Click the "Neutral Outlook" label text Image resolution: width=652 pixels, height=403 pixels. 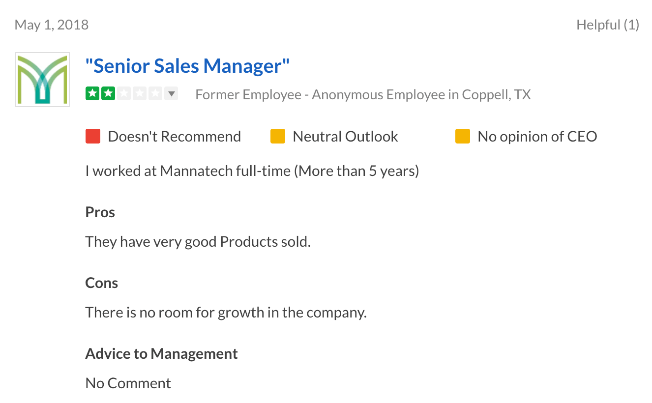pos(345,136)
